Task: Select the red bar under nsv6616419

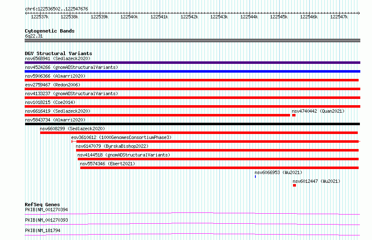Action: 157,115
